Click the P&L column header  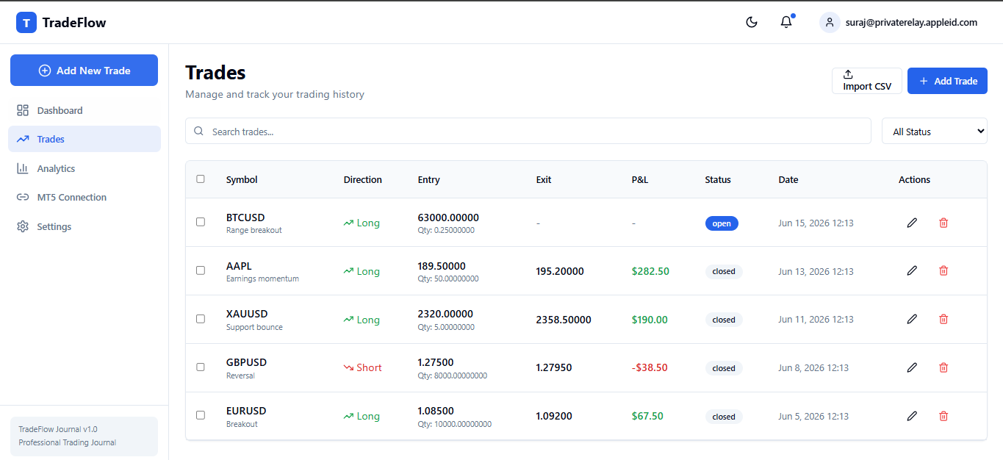click(x=640, y=179)
